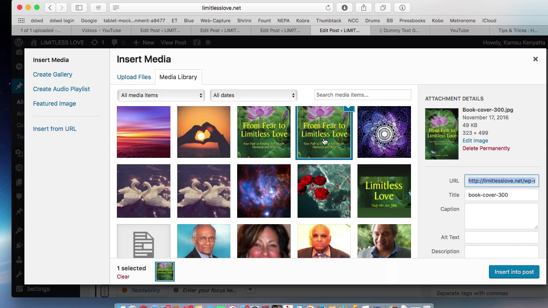Switch to Dummy Text G... browser tab
Viewport: 548px width, 308px height.
coord(399,30)
